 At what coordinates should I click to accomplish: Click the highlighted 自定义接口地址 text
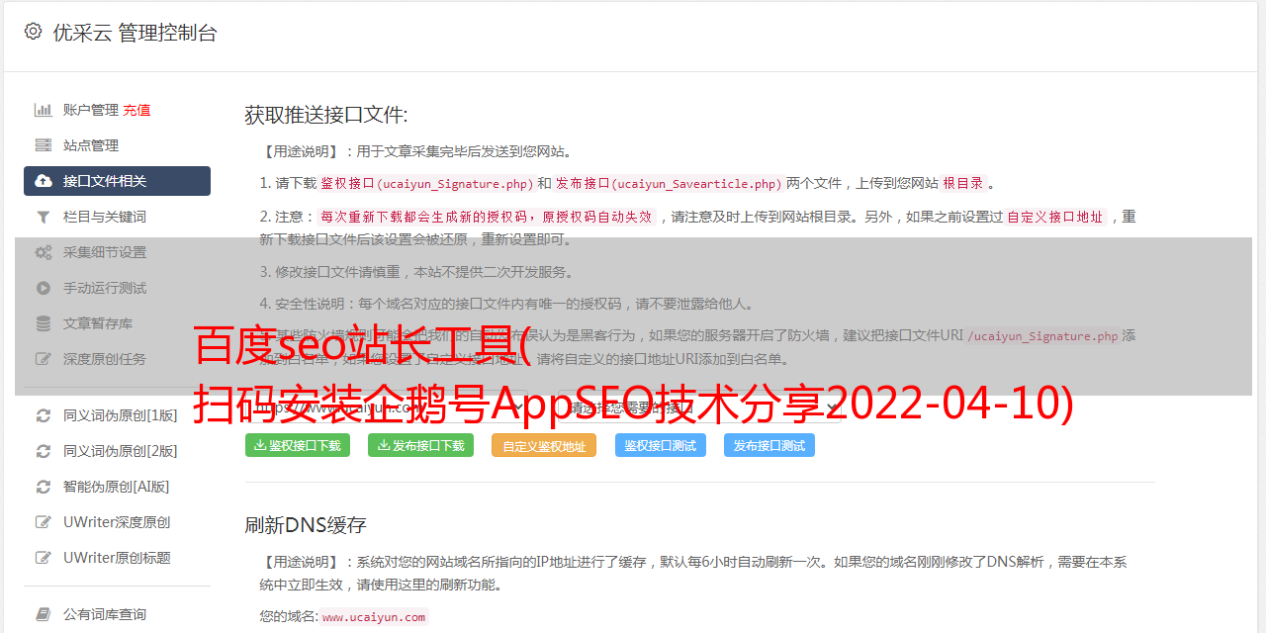coord(1055,217)
